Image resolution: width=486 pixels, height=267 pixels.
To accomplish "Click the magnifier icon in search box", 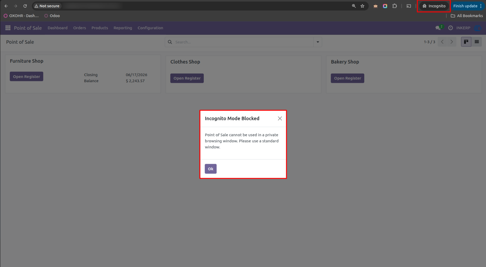I will click(x=170, y=42).
